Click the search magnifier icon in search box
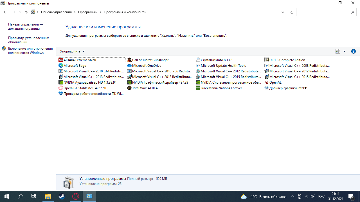 click(x=353, y=12)
